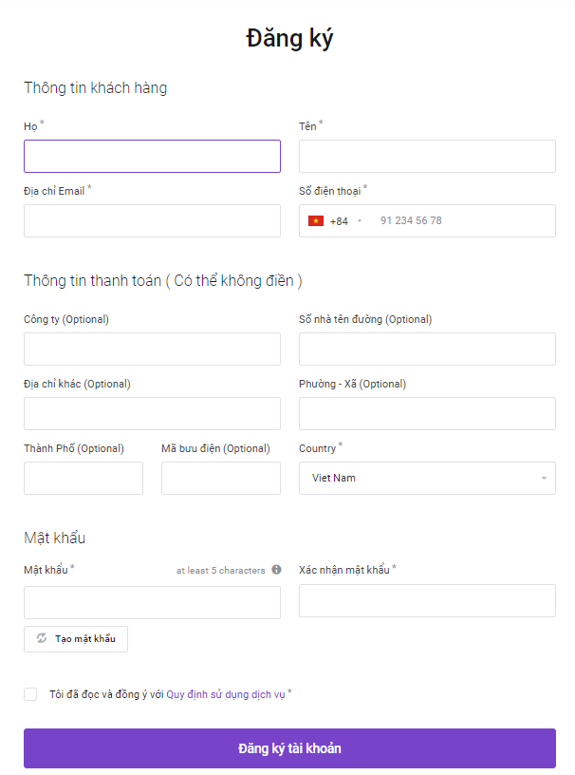
Task: Click the Tên input field
Action: 427,156
